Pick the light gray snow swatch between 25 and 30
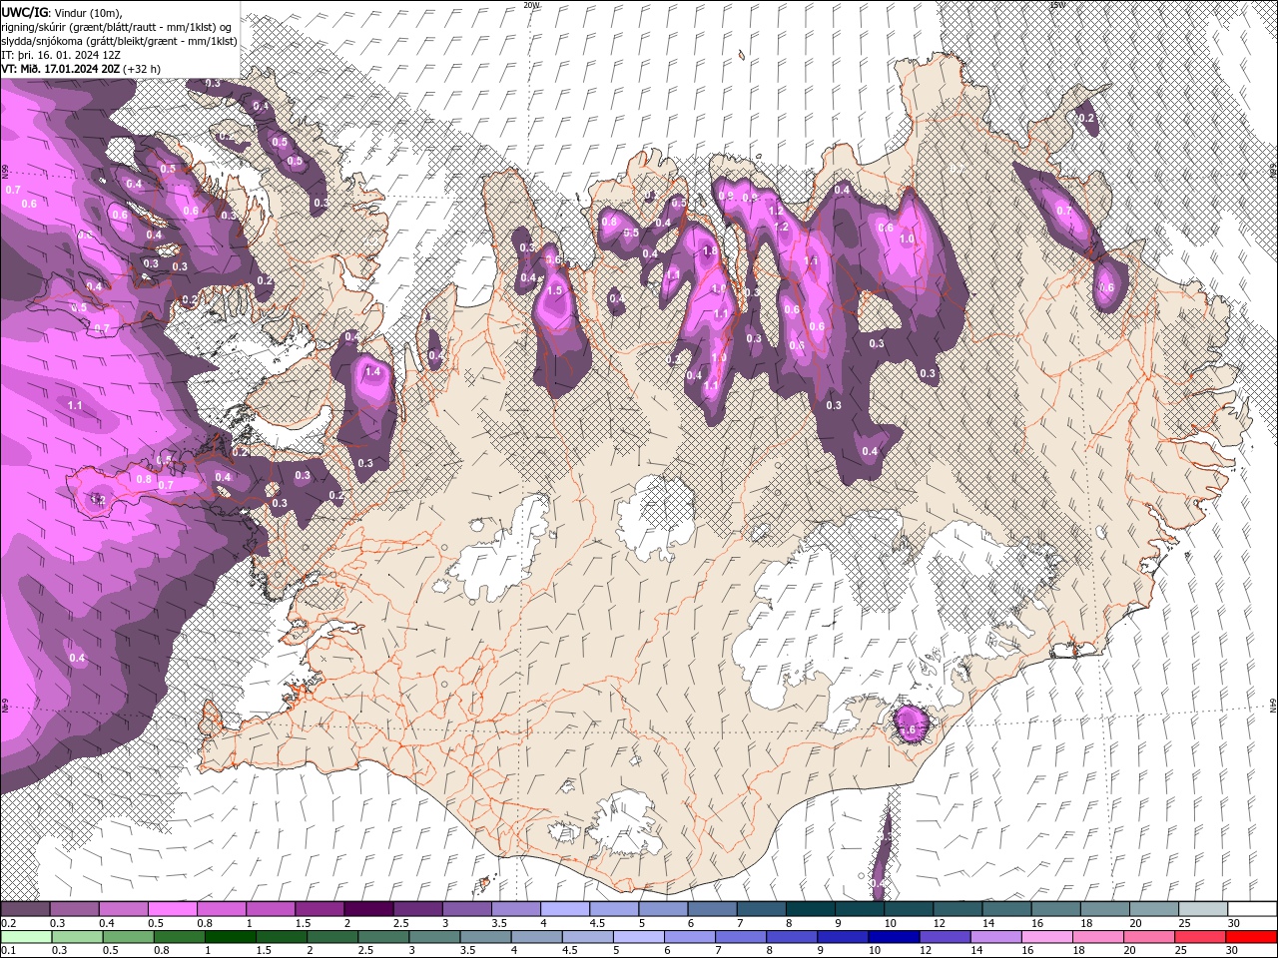Image resolution: width=1278 pixels, height=958 pixels. 1203,909
